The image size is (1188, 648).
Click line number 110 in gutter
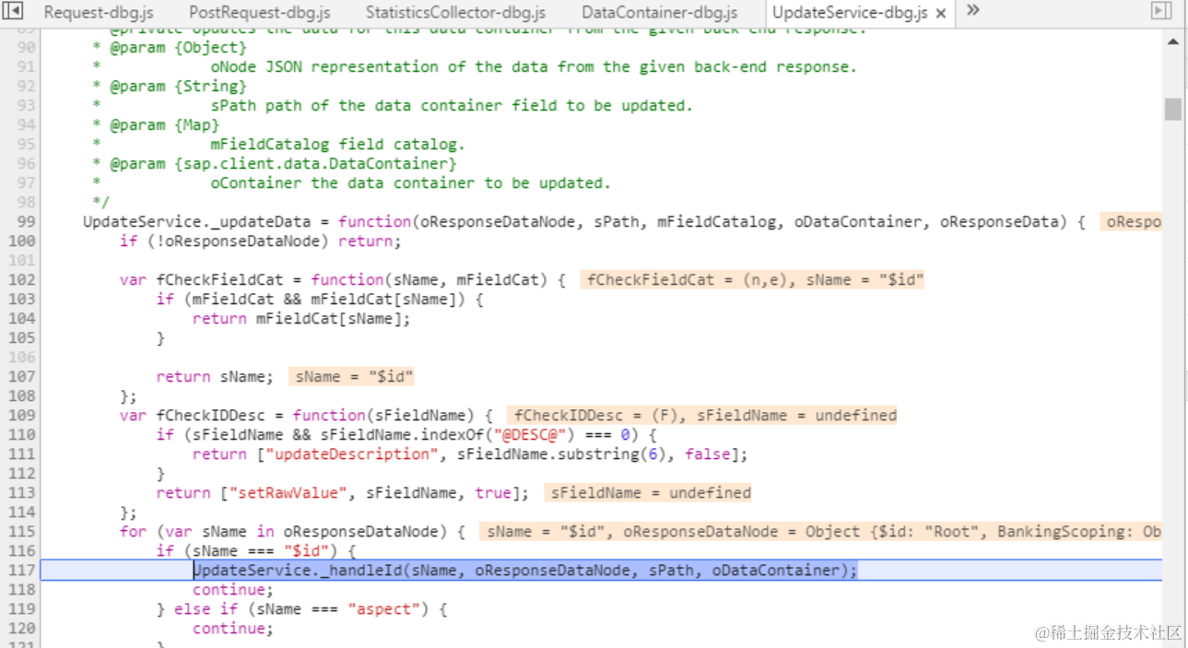23,434
